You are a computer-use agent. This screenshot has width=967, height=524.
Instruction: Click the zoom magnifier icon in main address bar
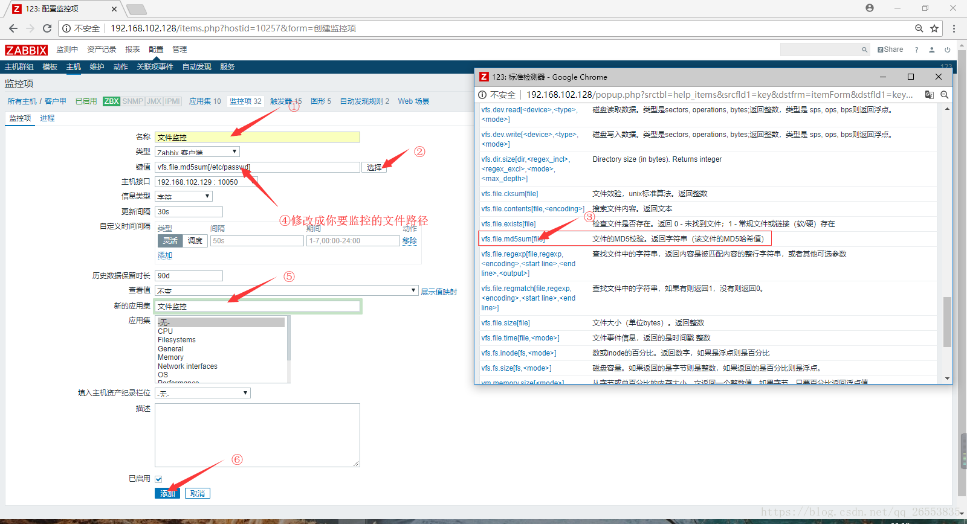tap(919, 28)
